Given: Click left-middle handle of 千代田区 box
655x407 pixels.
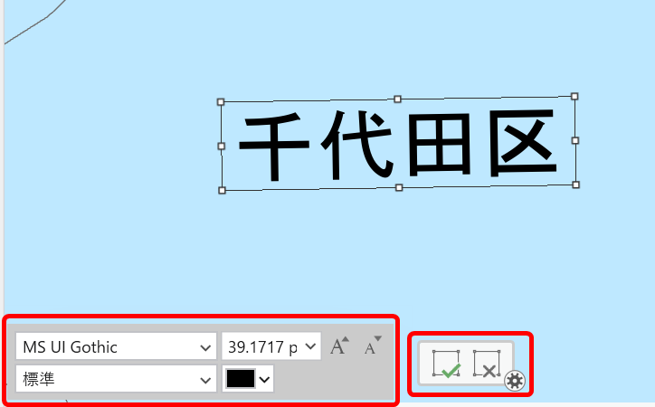Looking at the screenshot, I should [222, 147].
